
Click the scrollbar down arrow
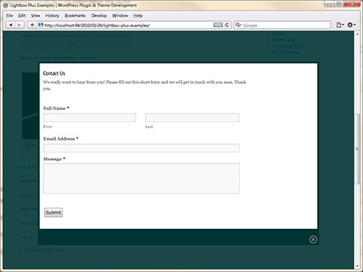click(357, 266)
